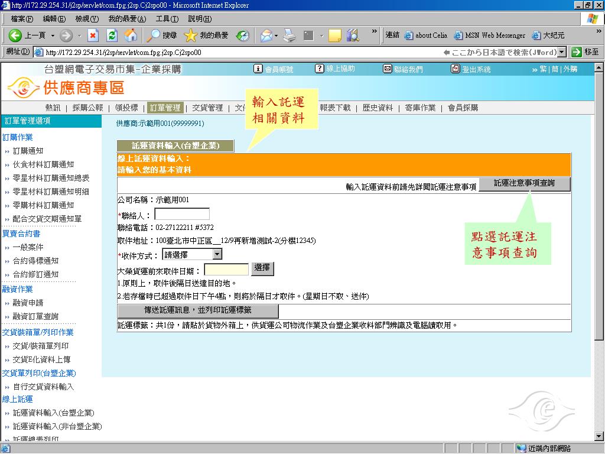Click the Forward arrow button
This screenshot has width=605, height=454.
[66, 35]
